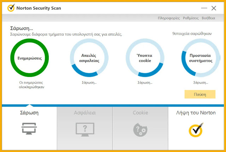This screenshot has height=152, width=226.
Task: Click the Norton checkmark logo in title bar
Action: click(11, 8)
